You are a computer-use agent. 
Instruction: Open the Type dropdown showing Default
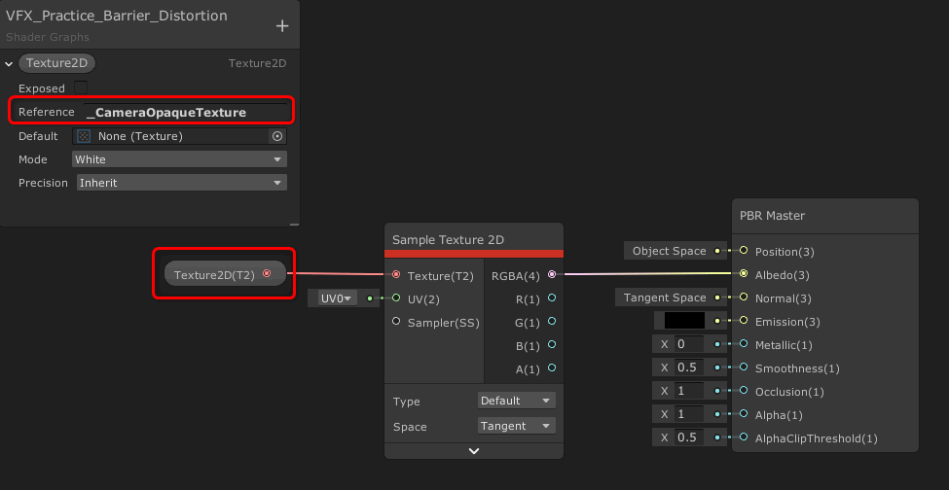pos(516,401)
